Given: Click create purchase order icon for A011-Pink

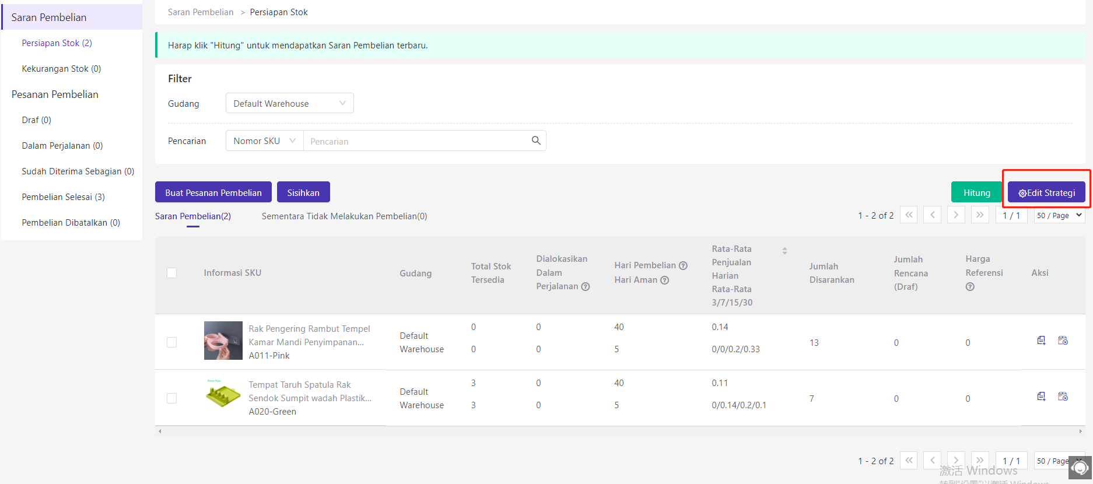Looking at the screenshot, I should [1041, 341].
